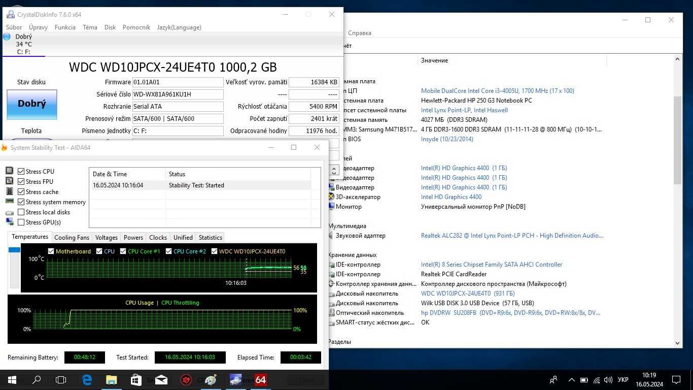
Task: Click the UKR language indicator in tray
Action: (623, 380)
